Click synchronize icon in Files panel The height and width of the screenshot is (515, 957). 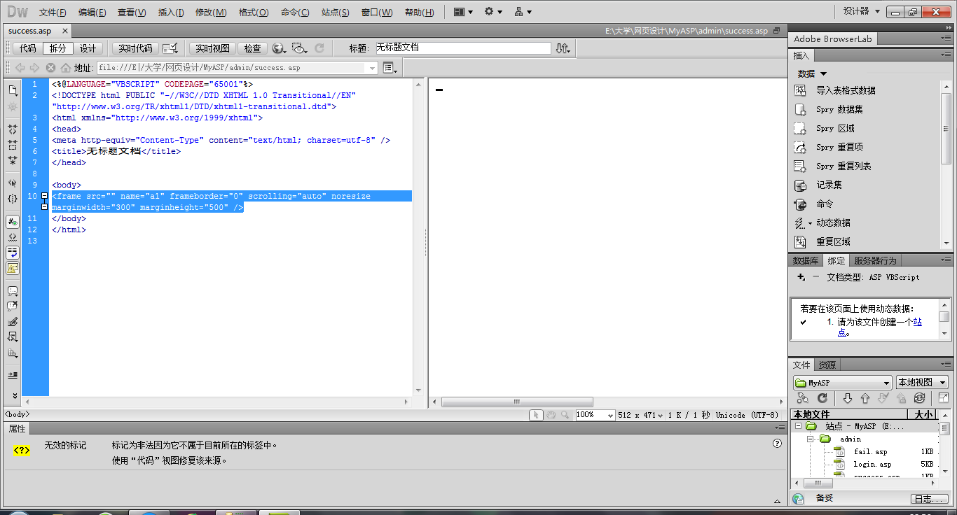(919, 397)
